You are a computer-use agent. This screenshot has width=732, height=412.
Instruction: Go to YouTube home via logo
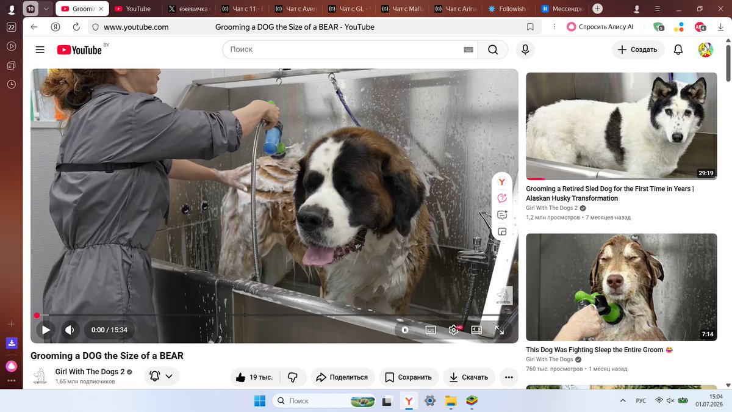click(80, 49)
